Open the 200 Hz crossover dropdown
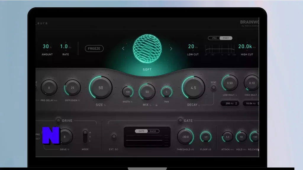The height and width of the screenshot is (170, 303). click(x=230, y=104)
